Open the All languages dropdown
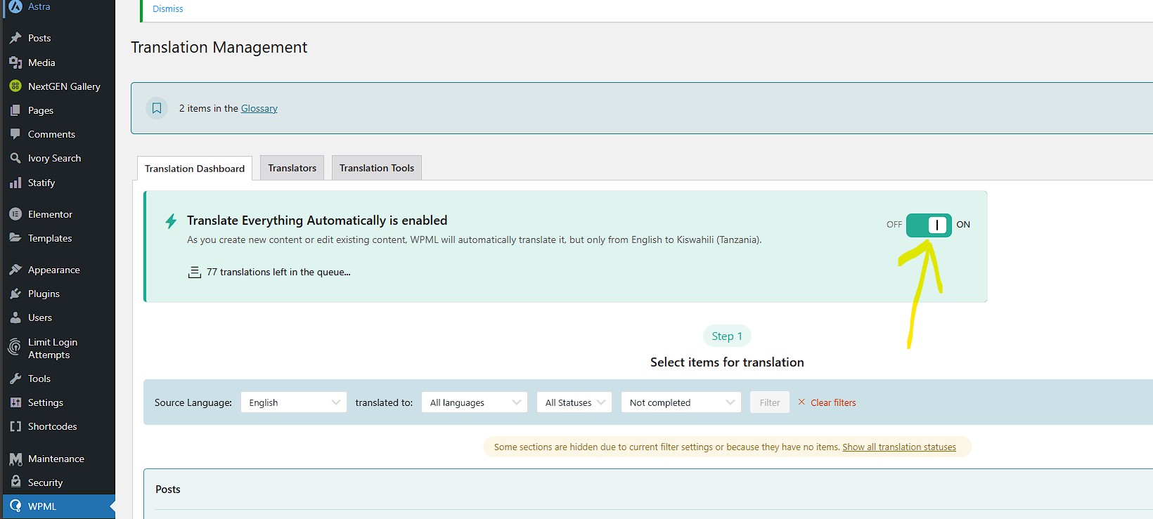1153x519 pixels. [x=475, y=402]
